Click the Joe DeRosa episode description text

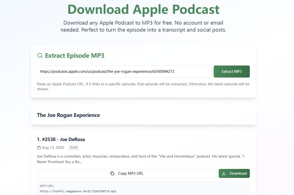[140, 159]
